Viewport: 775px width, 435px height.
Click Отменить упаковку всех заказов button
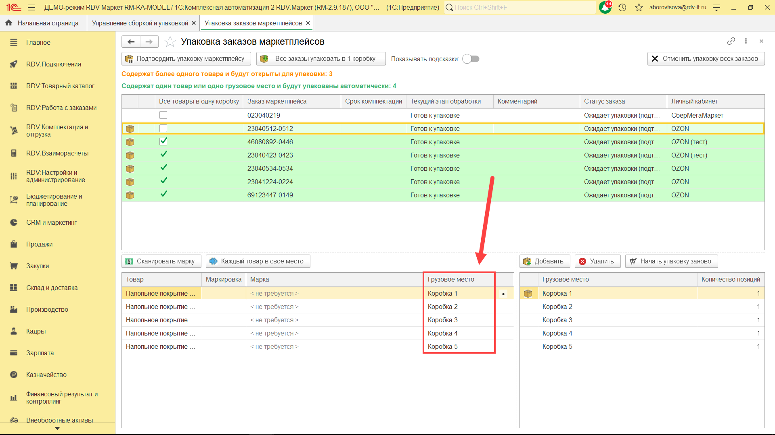[706, 59]
